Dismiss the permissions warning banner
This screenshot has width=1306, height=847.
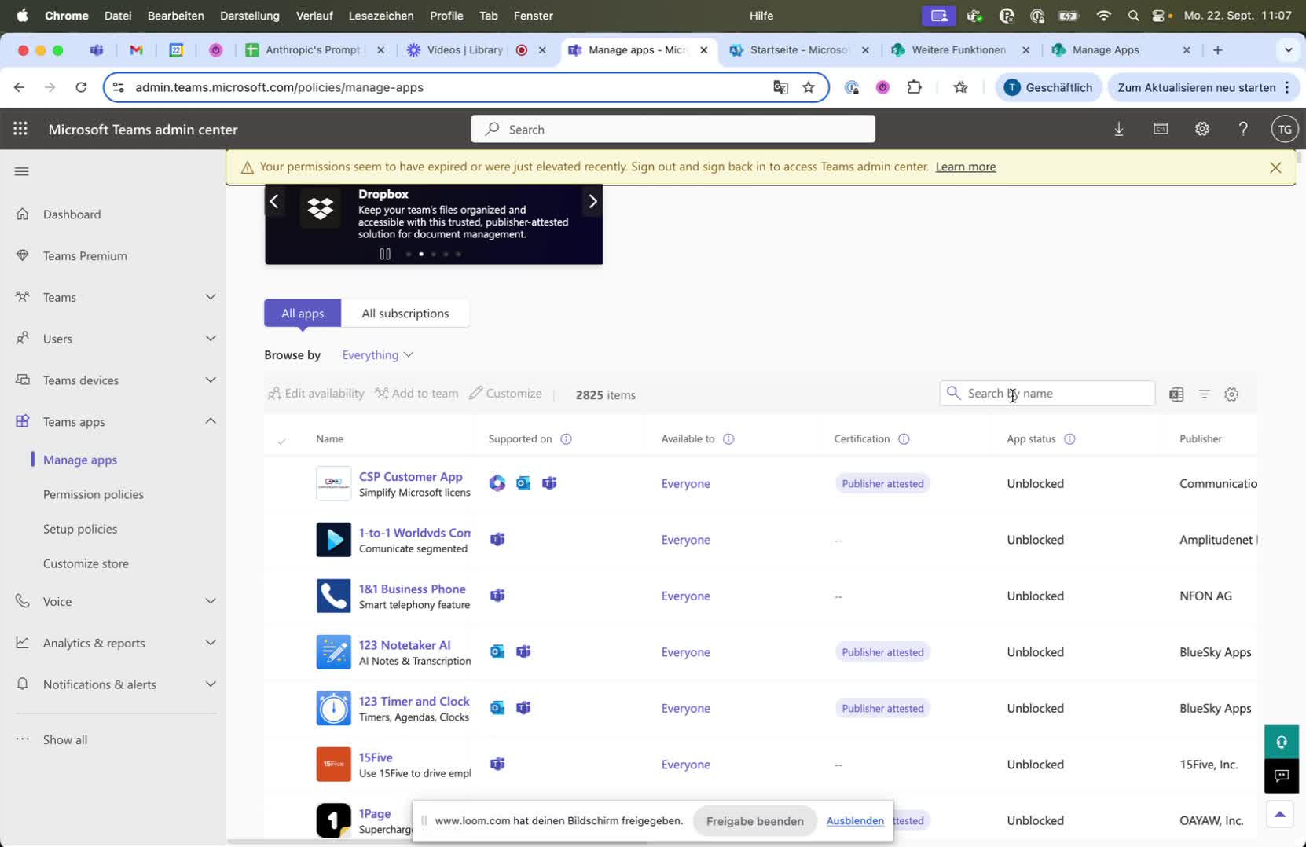pos(1275,167)
